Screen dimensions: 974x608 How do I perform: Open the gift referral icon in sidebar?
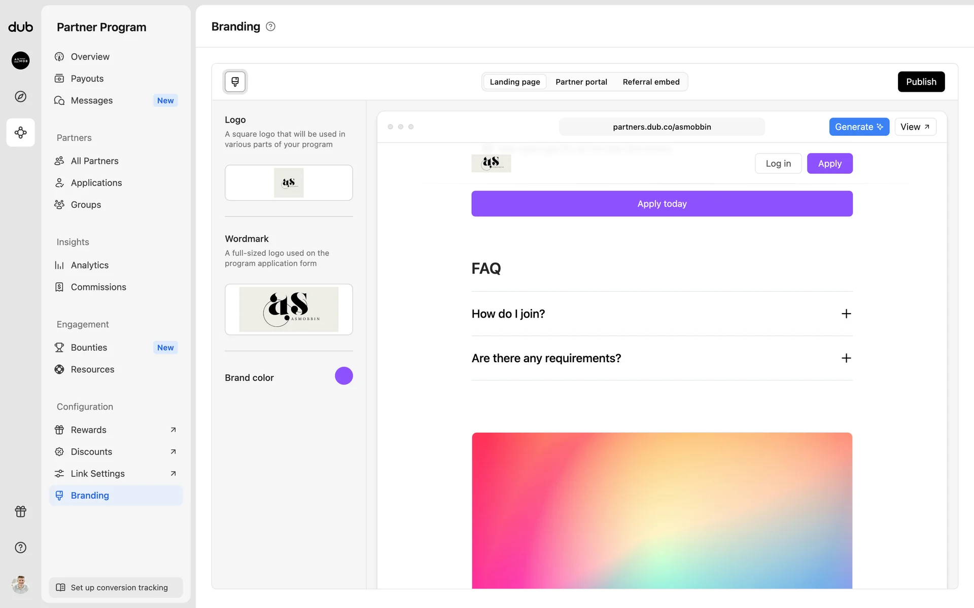(x=20, y=511)
